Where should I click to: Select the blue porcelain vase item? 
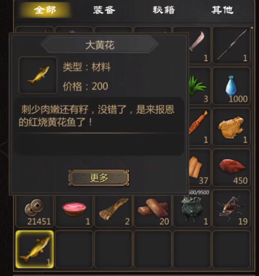coord(231,86)
